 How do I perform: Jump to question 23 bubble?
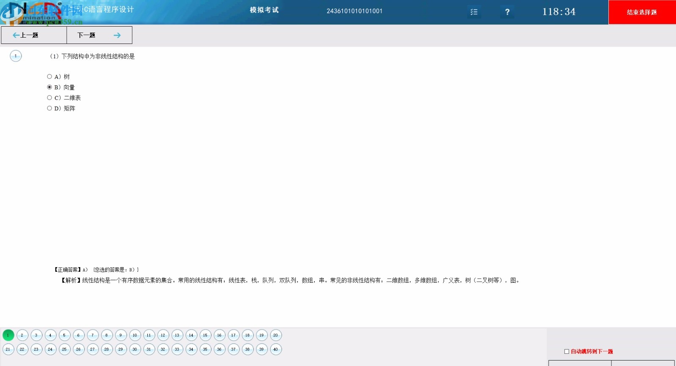(x=36, y=349)
